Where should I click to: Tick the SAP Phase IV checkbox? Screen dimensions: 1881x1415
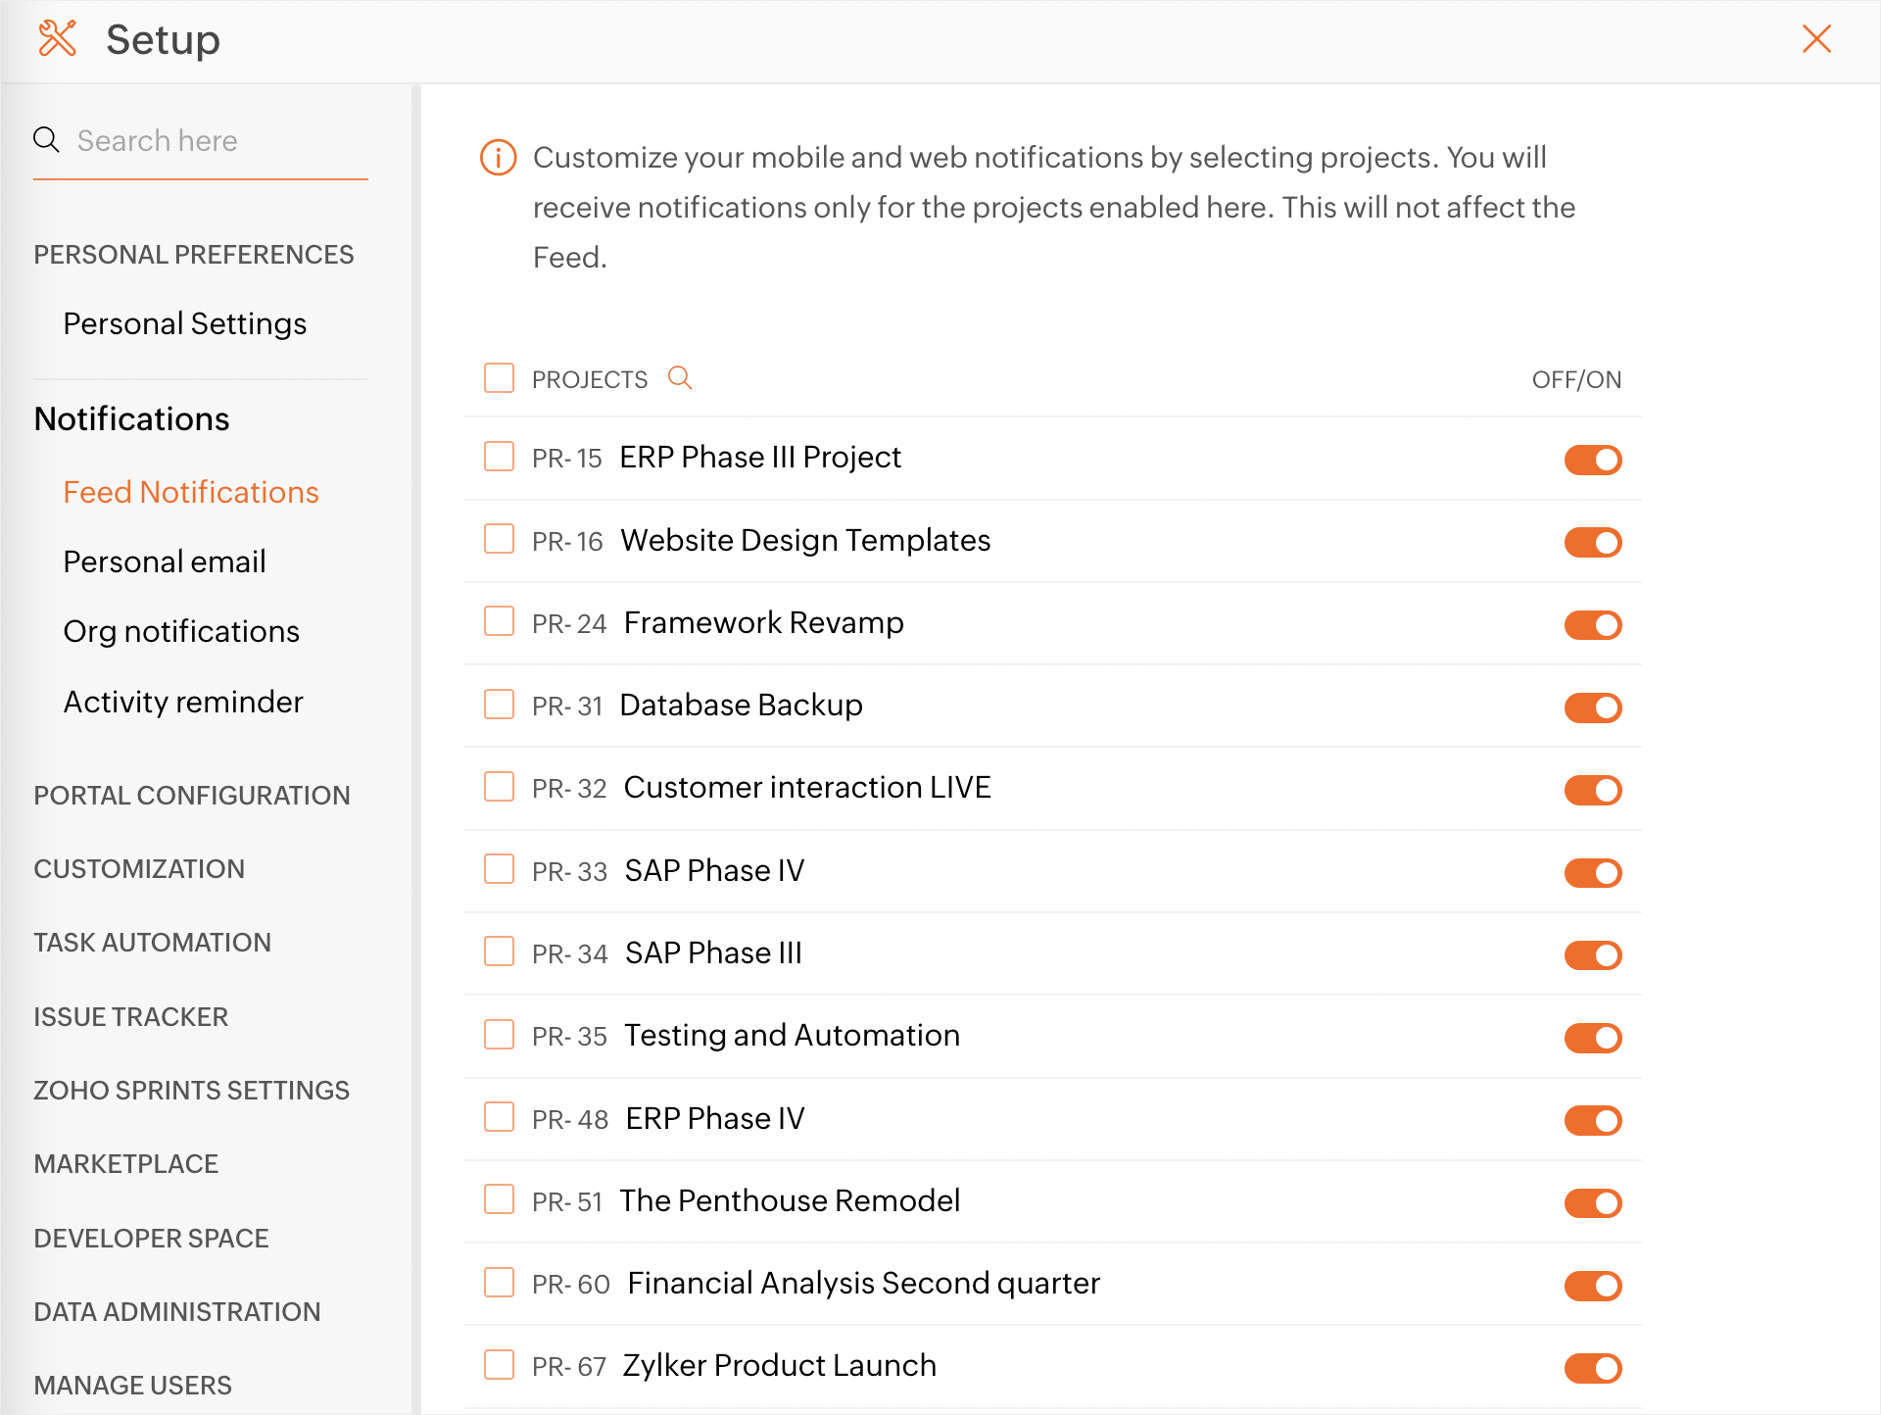coord(500,869)
